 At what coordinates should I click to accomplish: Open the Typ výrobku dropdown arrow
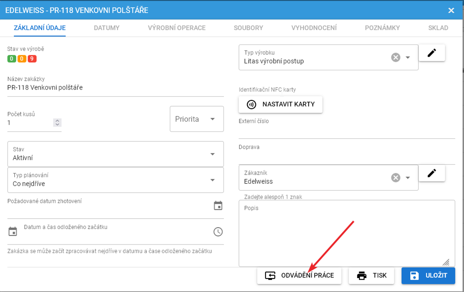click(x=408, y=58)
